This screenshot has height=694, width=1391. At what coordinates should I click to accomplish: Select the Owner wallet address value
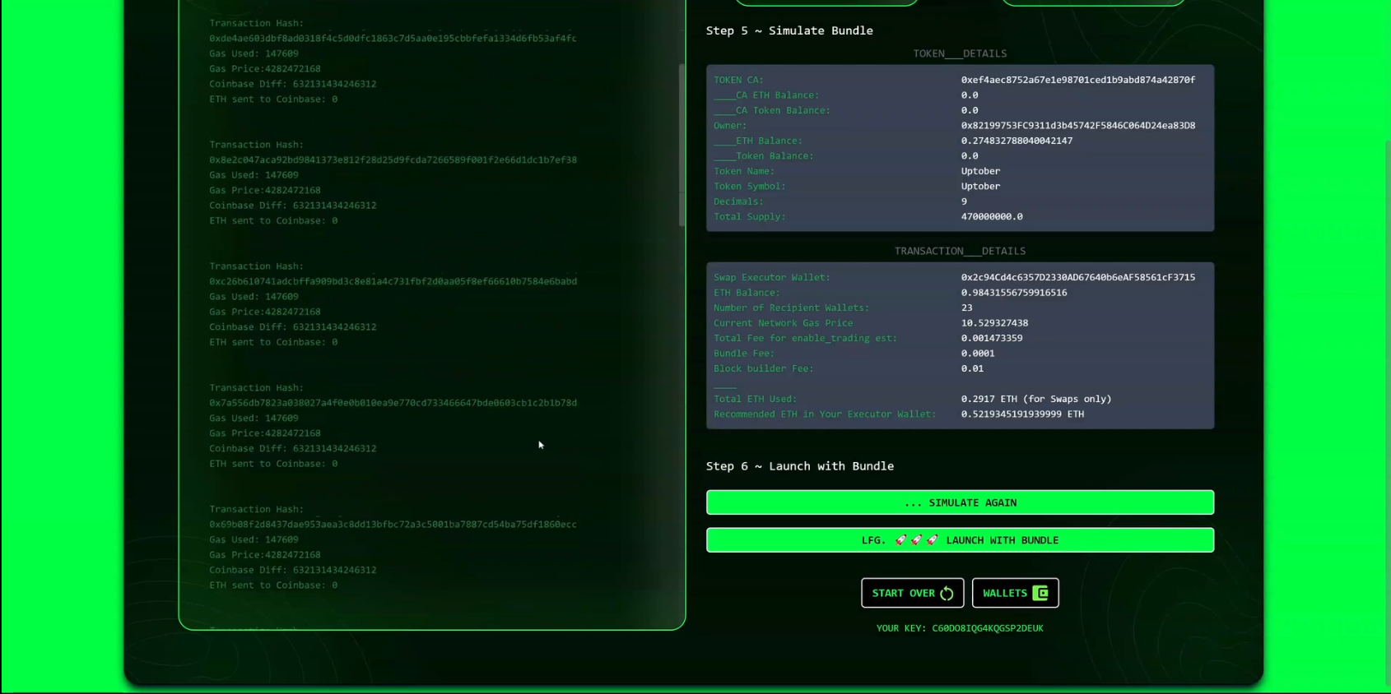tap(1077, 126)
